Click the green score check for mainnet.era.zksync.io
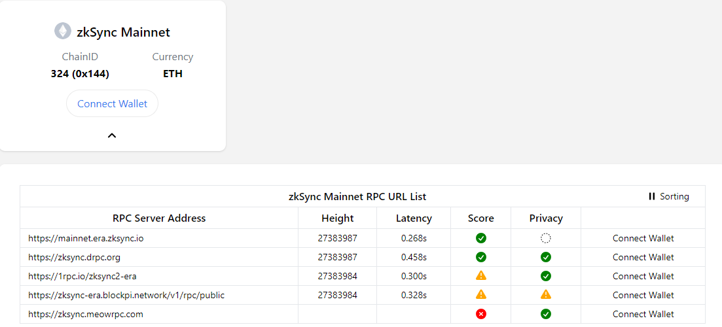This screenshot has height=327, width=722. 481,238
